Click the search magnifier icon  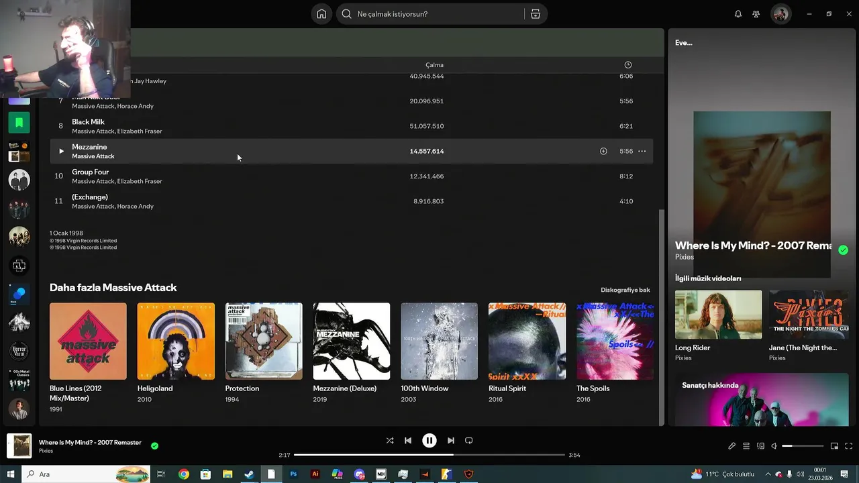pyautogui.click(x=347, y=14)
